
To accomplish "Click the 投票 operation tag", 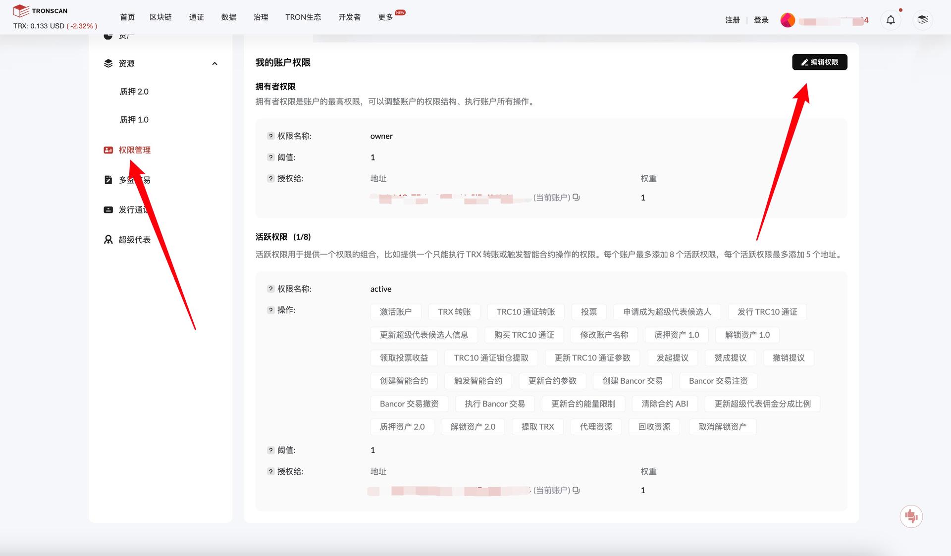I will tap(589, 312).
